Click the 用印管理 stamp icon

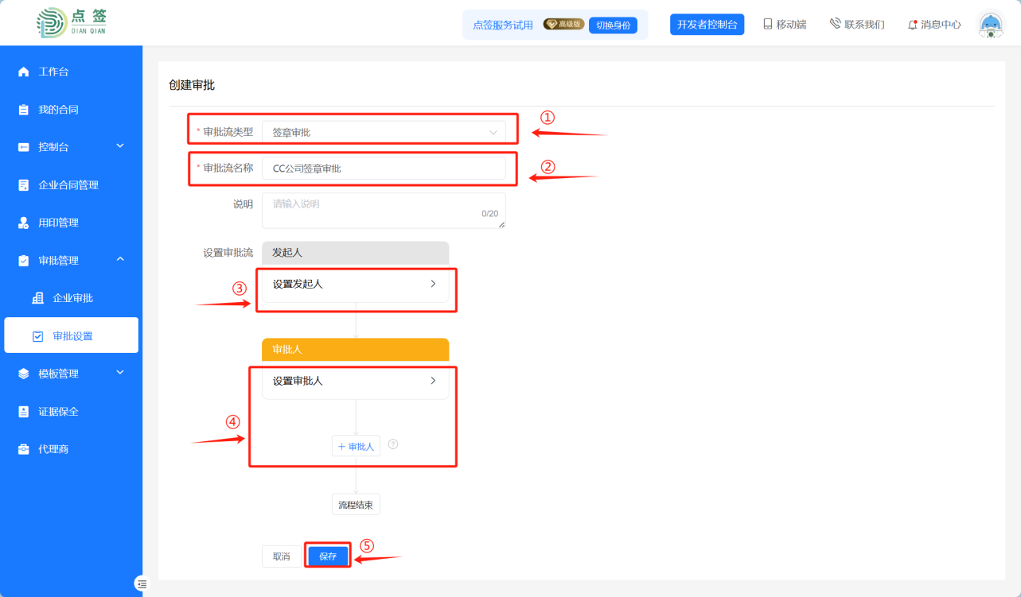[x=23, y=223]
